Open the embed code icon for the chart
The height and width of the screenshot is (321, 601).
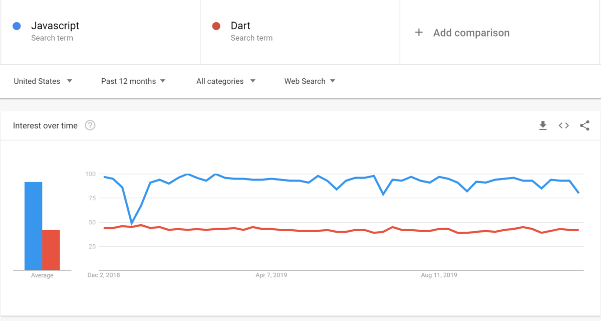[x=563, y=125]
